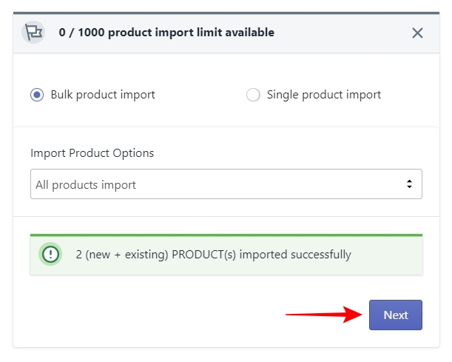Click the green exclamation icon in the success banner
This screenshot has height=362, width=452.
pyautogui.click(x=50, y=254)
